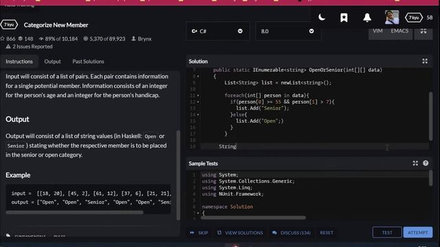Click the Sample Tests vertical scrollbar
The height and width of the screenshot is (247, 440).
point(431,178)
